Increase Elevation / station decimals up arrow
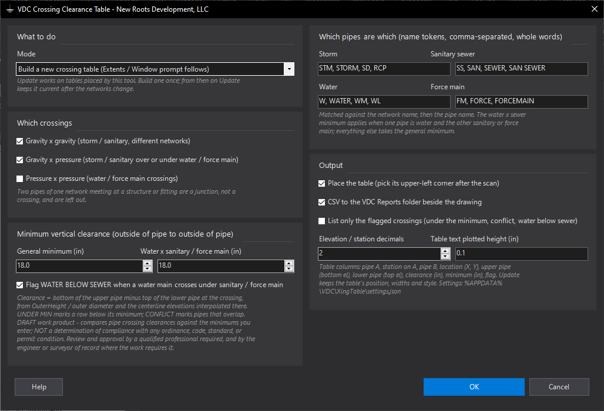Viewport: 604px width, 411px height. (x=445, y=251)
